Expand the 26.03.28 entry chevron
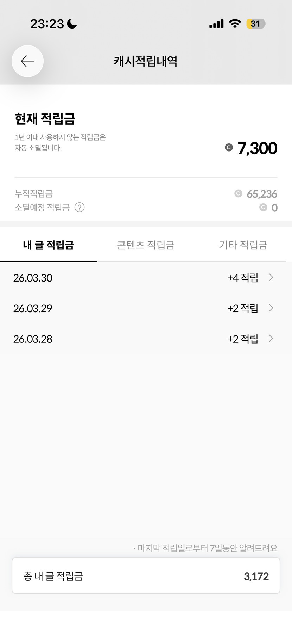The height and width of the screenshot is (636, 292). click(x=271, y=339)
